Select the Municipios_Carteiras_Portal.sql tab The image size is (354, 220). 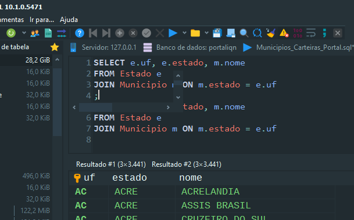click(298, 47)
